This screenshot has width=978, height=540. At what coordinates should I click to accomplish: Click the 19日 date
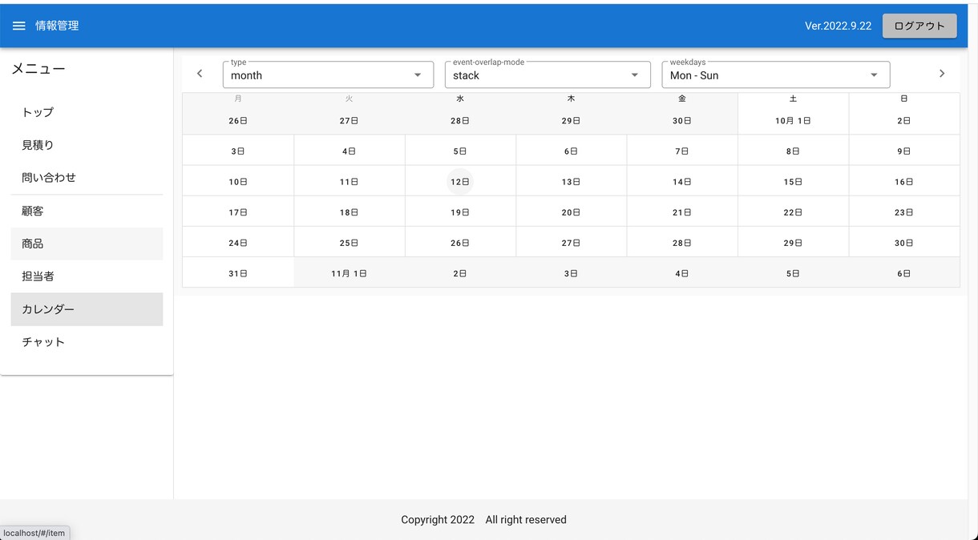pos(460,212)
